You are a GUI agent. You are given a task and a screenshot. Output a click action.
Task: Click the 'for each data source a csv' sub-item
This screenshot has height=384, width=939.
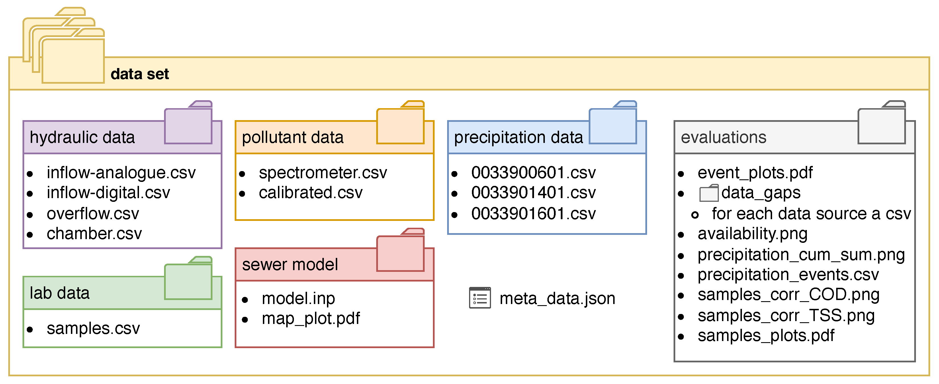[811, 213]
